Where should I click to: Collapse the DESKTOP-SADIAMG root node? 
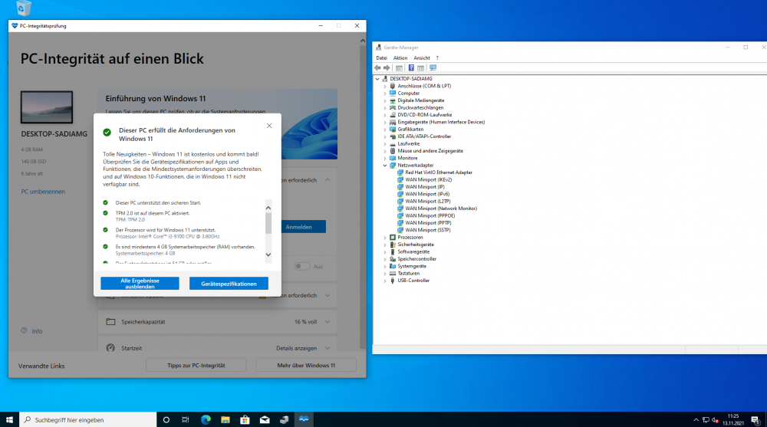377,79
